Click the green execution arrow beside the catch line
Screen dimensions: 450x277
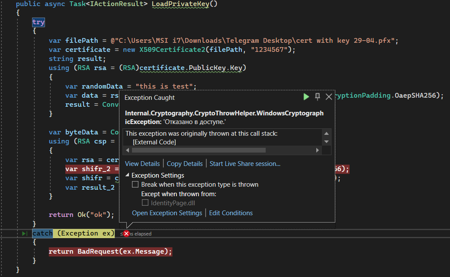(24, 233)
